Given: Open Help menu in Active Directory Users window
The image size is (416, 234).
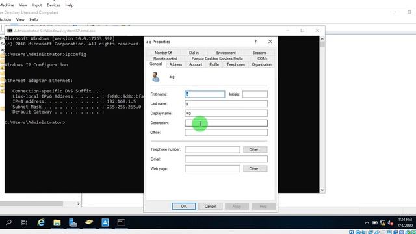Looking at the screenshot, I should coord(33,19).
